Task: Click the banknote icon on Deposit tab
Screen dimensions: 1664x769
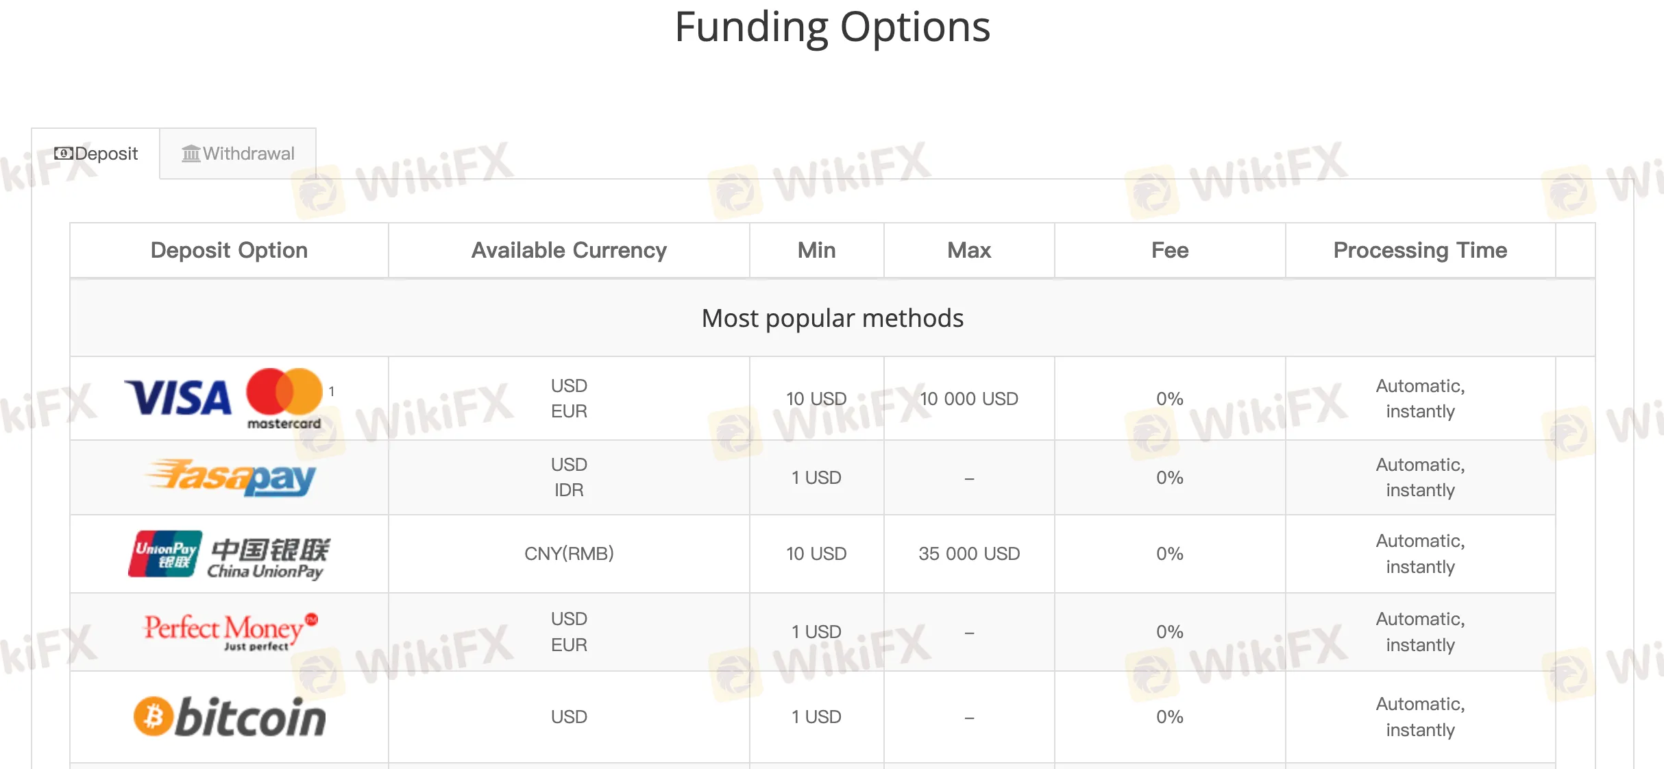Action: click(x=63, y=154)
